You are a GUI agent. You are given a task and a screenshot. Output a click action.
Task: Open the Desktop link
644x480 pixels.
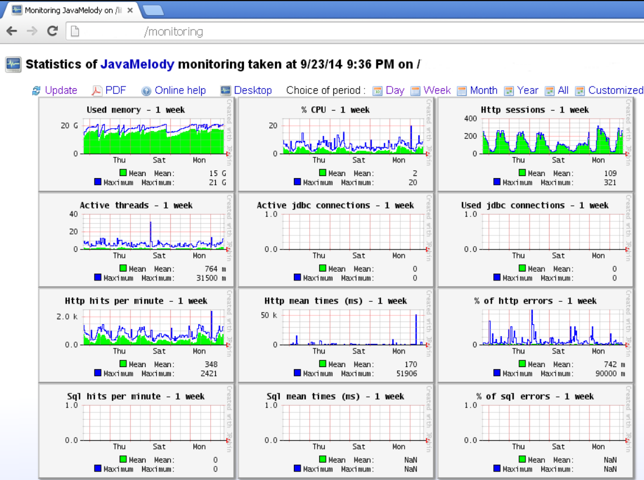click(x=253, y=90)
